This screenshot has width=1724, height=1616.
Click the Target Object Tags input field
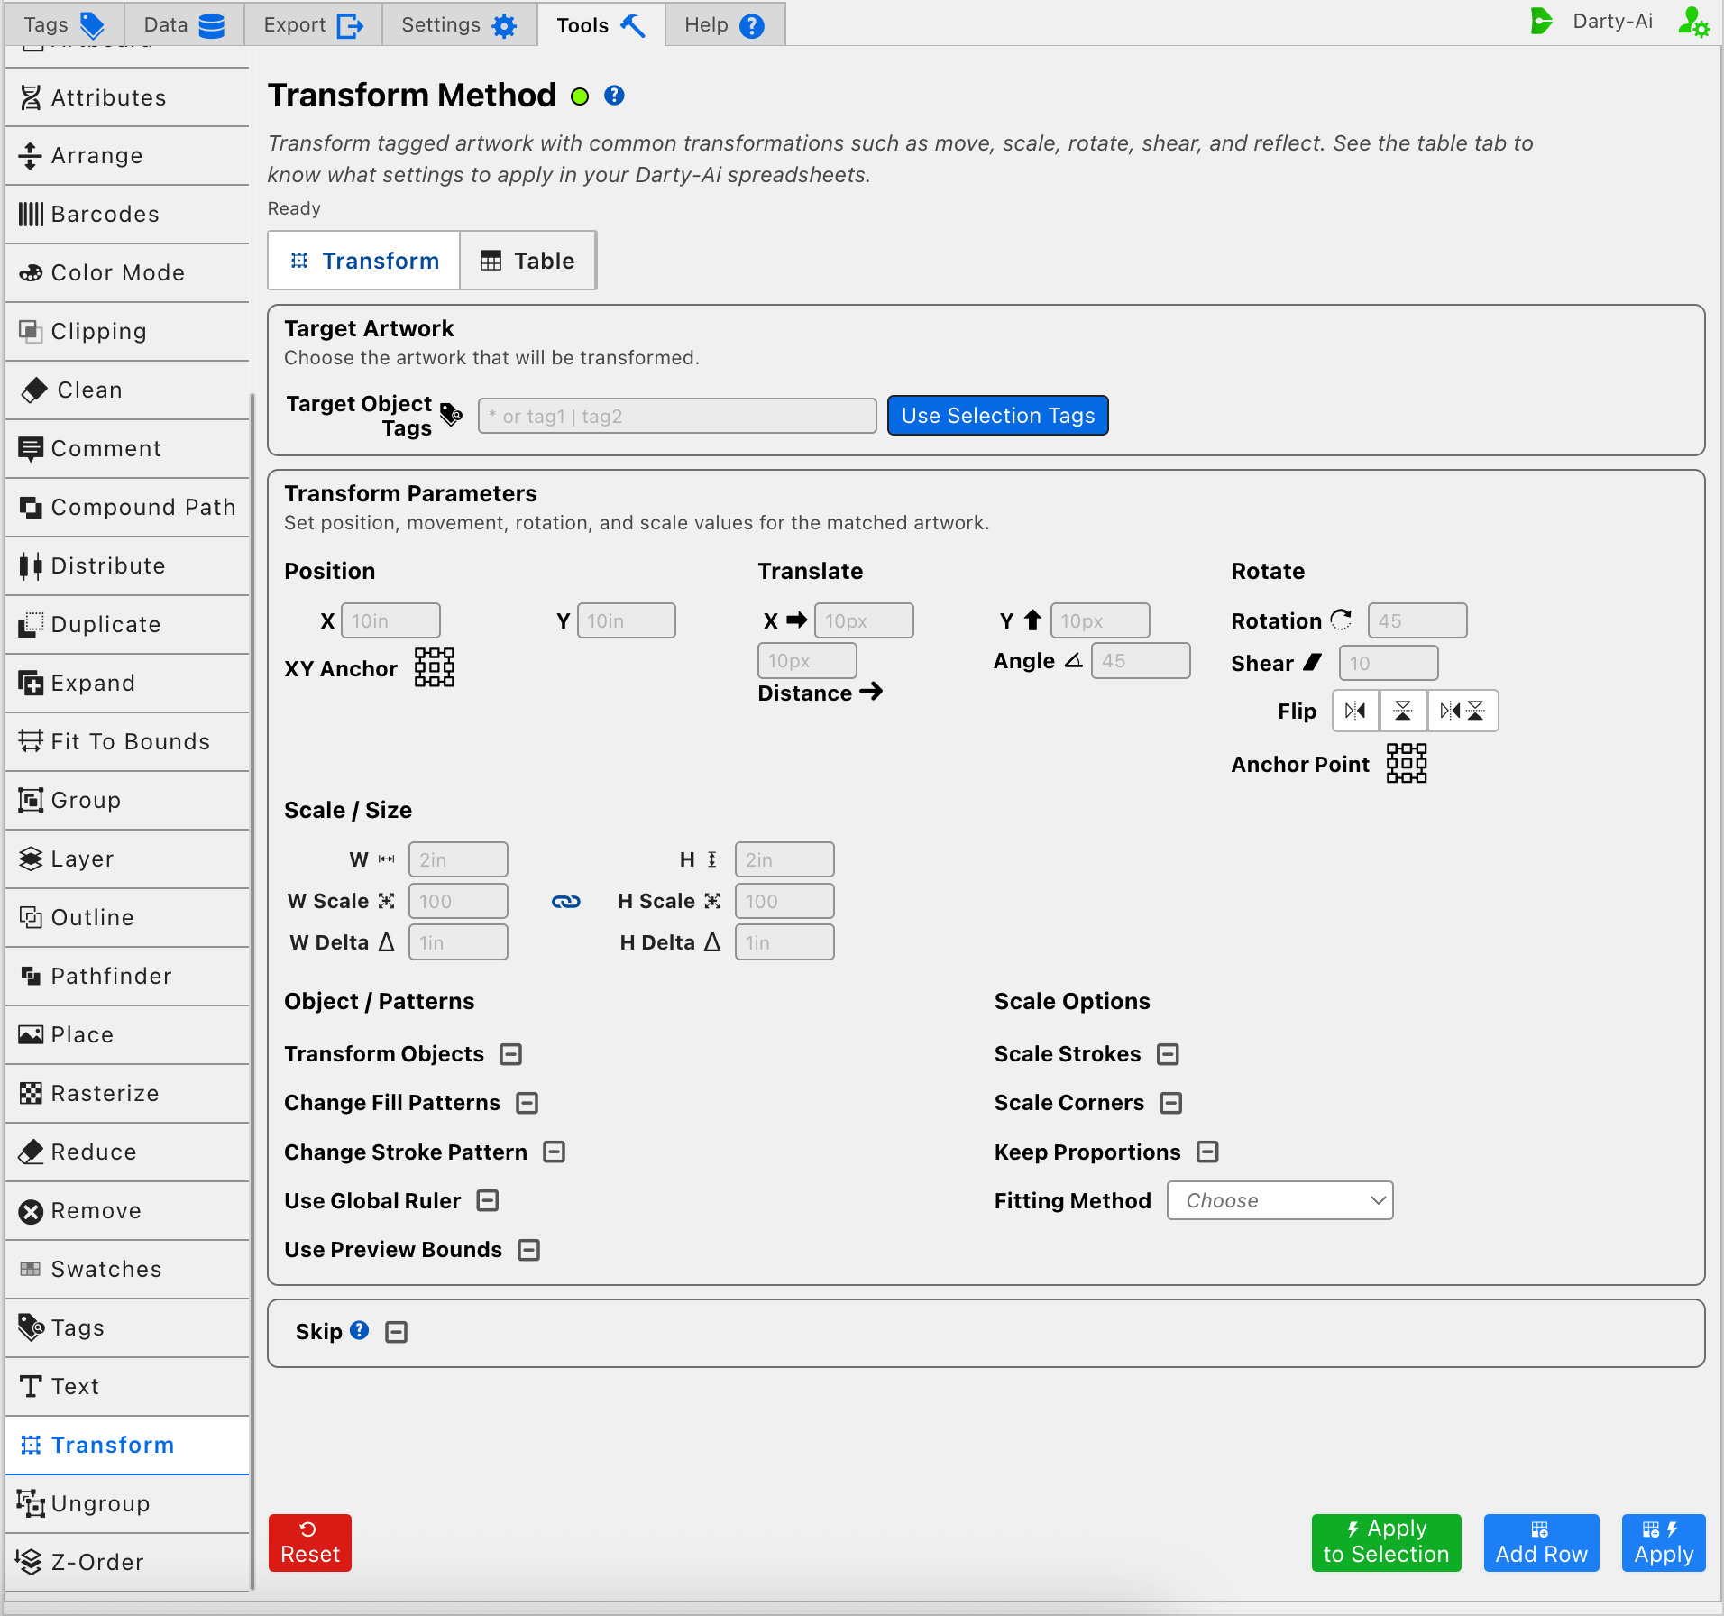point(677,416)
